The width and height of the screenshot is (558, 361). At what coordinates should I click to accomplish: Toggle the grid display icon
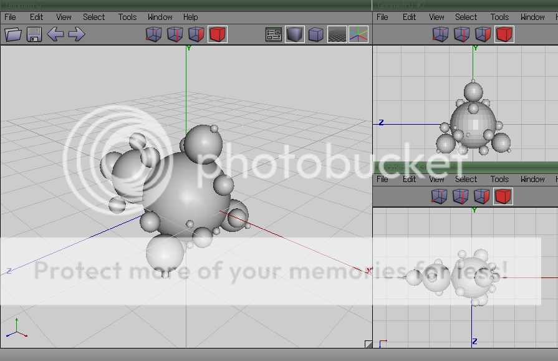tap(337, 34)
